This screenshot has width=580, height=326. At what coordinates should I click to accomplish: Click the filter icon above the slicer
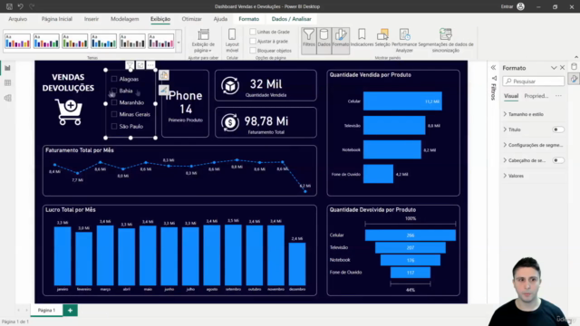[x=130, y=65]
